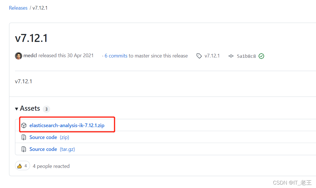Download Source code (tar.gz)
Image resolution: width=316 pixels, height=188 pixels.
(x=52, y=149)
